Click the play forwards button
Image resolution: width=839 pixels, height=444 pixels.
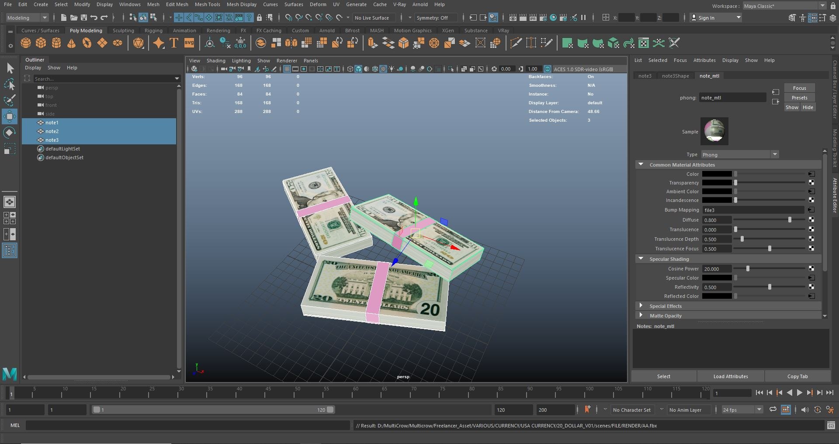point(800,393)
